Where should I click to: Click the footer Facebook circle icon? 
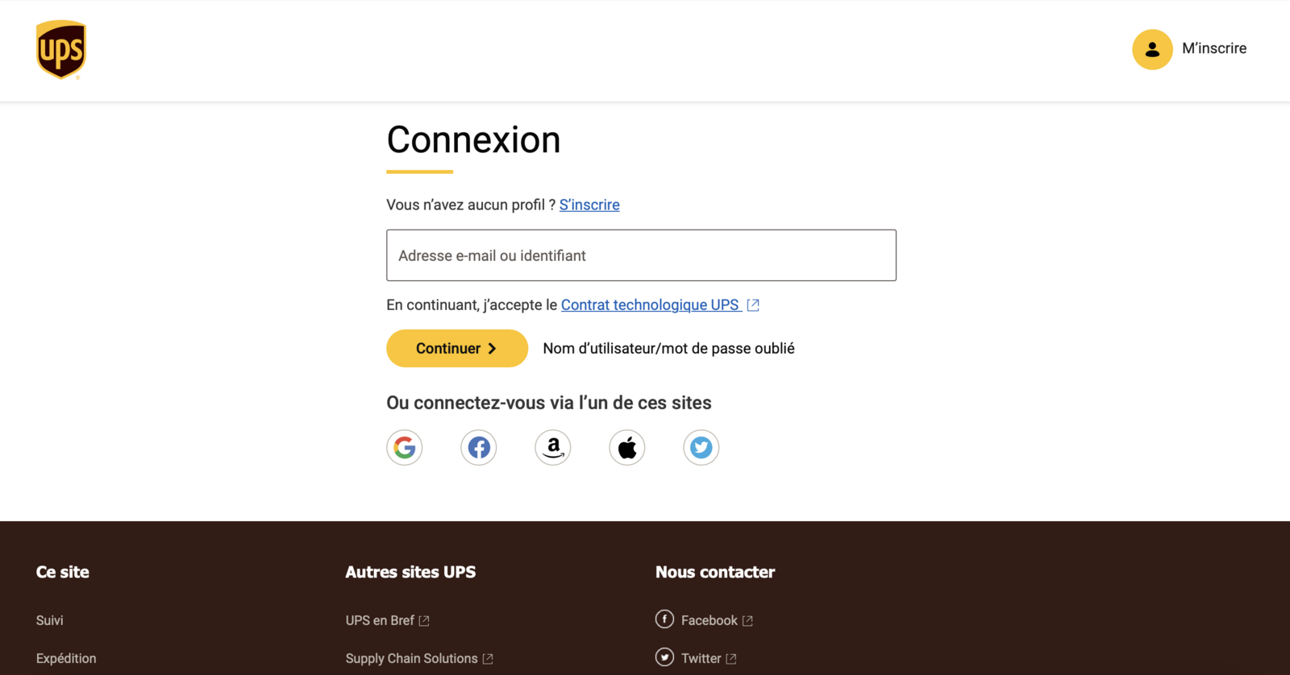click(664, 619)
